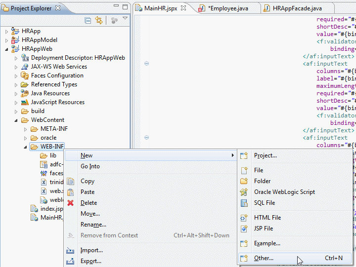The image size is (356, 267).
Task: Click the adfc config file icon
Action: [x=44, y=164]
